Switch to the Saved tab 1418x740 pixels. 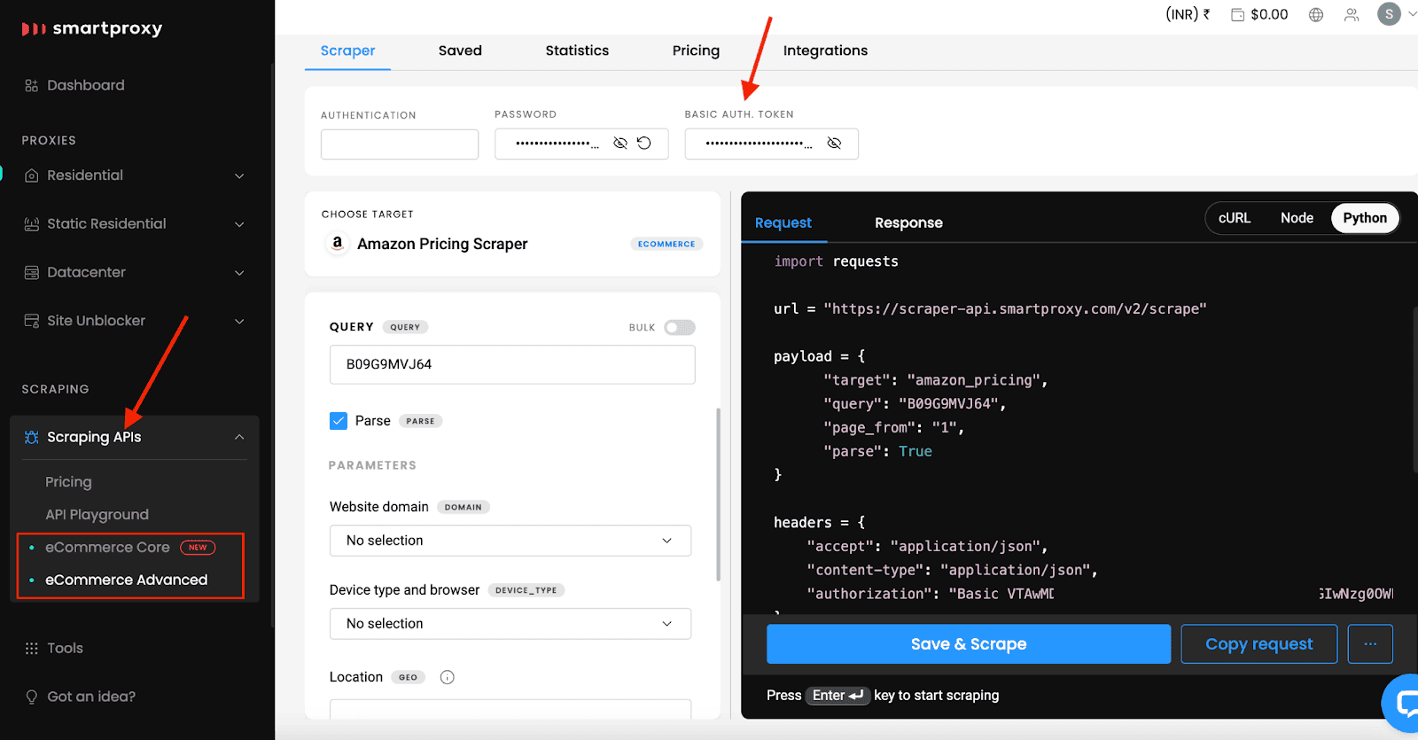460,51
